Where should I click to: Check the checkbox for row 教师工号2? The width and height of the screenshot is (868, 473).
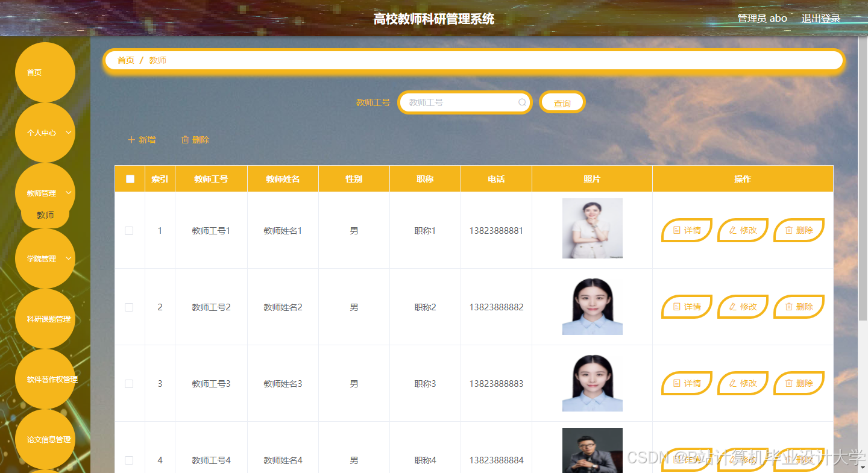[x=129, y=307]
